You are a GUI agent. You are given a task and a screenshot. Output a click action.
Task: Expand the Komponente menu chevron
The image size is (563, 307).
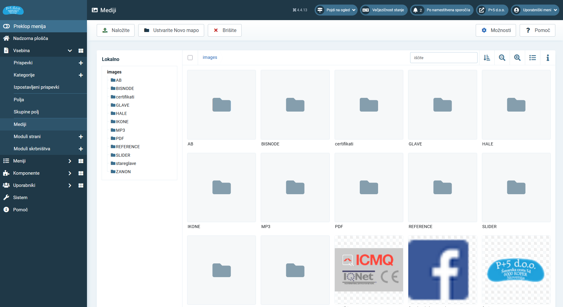coord(70,173)
